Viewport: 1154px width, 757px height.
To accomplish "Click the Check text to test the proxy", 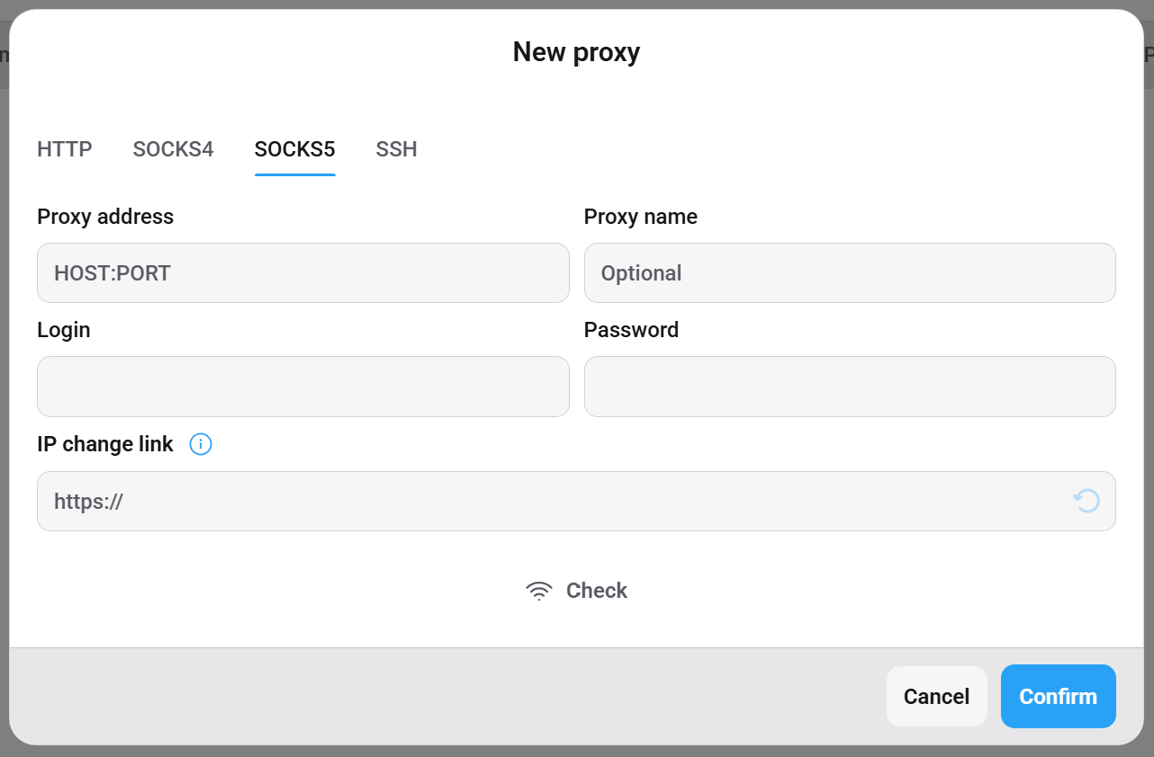I will click(597, 591).
